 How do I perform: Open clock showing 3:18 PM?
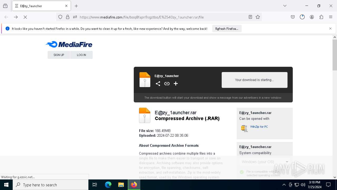(x=315, y=185)
